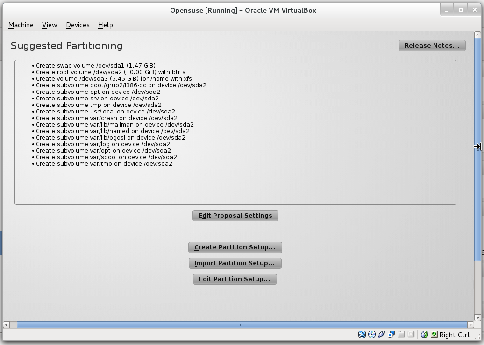Open Edit Partition Setup
The image size is (484, 345).
tap(235, 279)
